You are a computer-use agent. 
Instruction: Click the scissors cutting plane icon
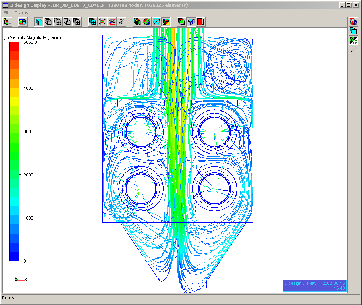[x=112, y=22]
